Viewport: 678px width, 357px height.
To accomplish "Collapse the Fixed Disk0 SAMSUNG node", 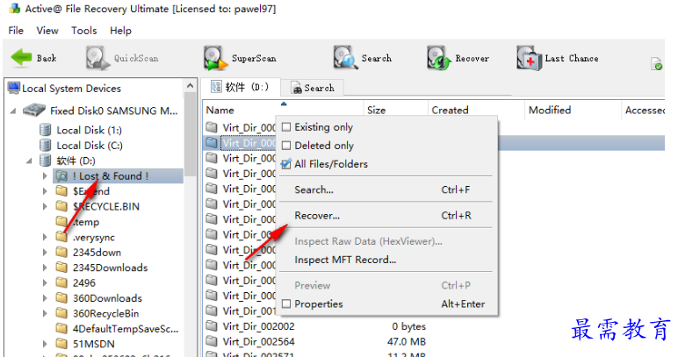I will coord(13,111).
